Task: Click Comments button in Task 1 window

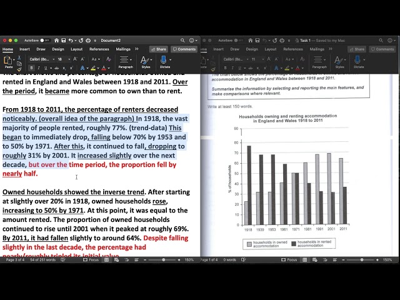Action: pos(382,49)
